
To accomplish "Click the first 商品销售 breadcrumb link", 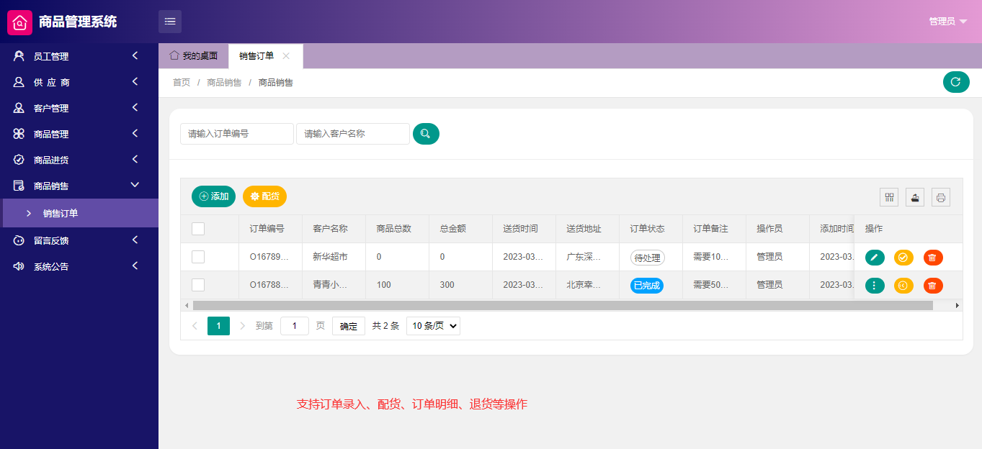I will click(x=224, y=83).
